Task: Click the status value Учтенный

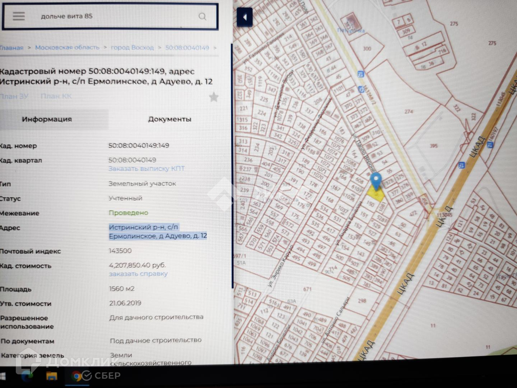Action: tap(126, 198)
